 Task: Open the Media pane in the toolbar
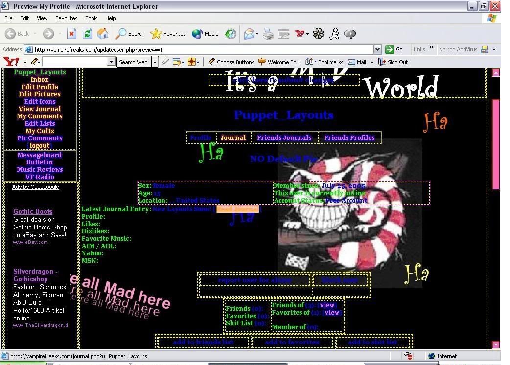[x=205, y=34]
